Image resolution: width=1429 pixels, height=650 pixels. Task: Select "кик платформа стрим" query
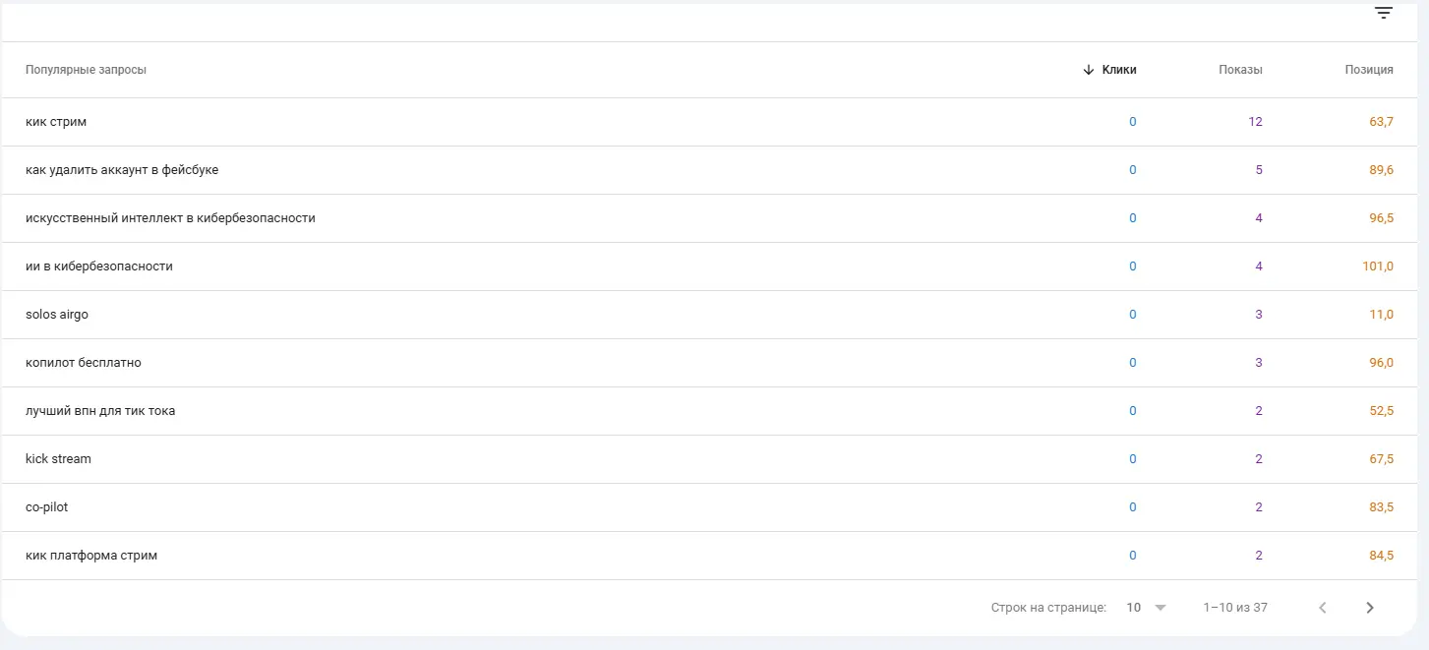point(91,556)
